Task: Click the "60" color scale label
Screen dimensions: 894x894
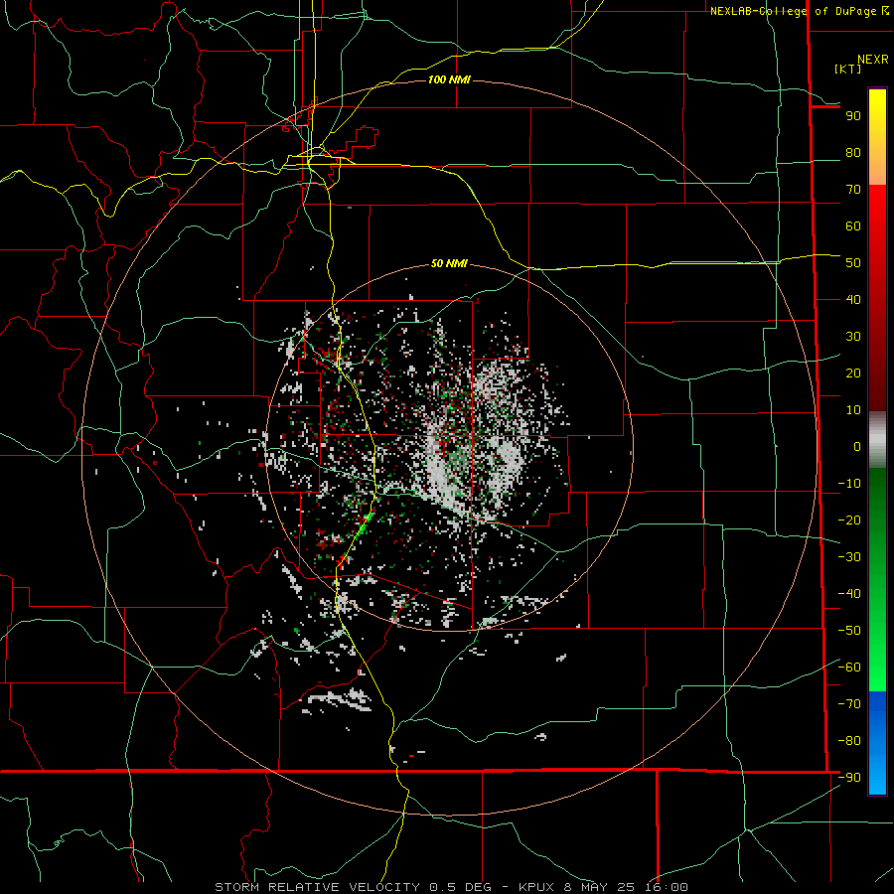Action: pyautogui.click(x=853, y=226)
